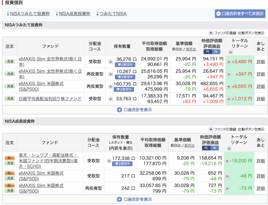Click 積立設定中 badge under 36,276 口
Image resolution: width=268 pixels, height=205 pixels.
click(x=125, y=64)
